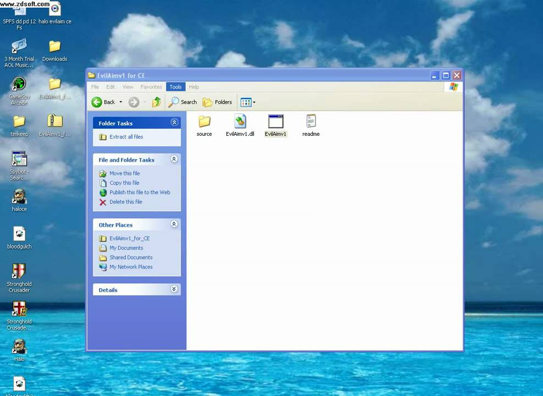The height and width of the screenshot is (396, 543).
Task: Expand the Details panel
Action: pyautogui.click(x=174, y=289)
